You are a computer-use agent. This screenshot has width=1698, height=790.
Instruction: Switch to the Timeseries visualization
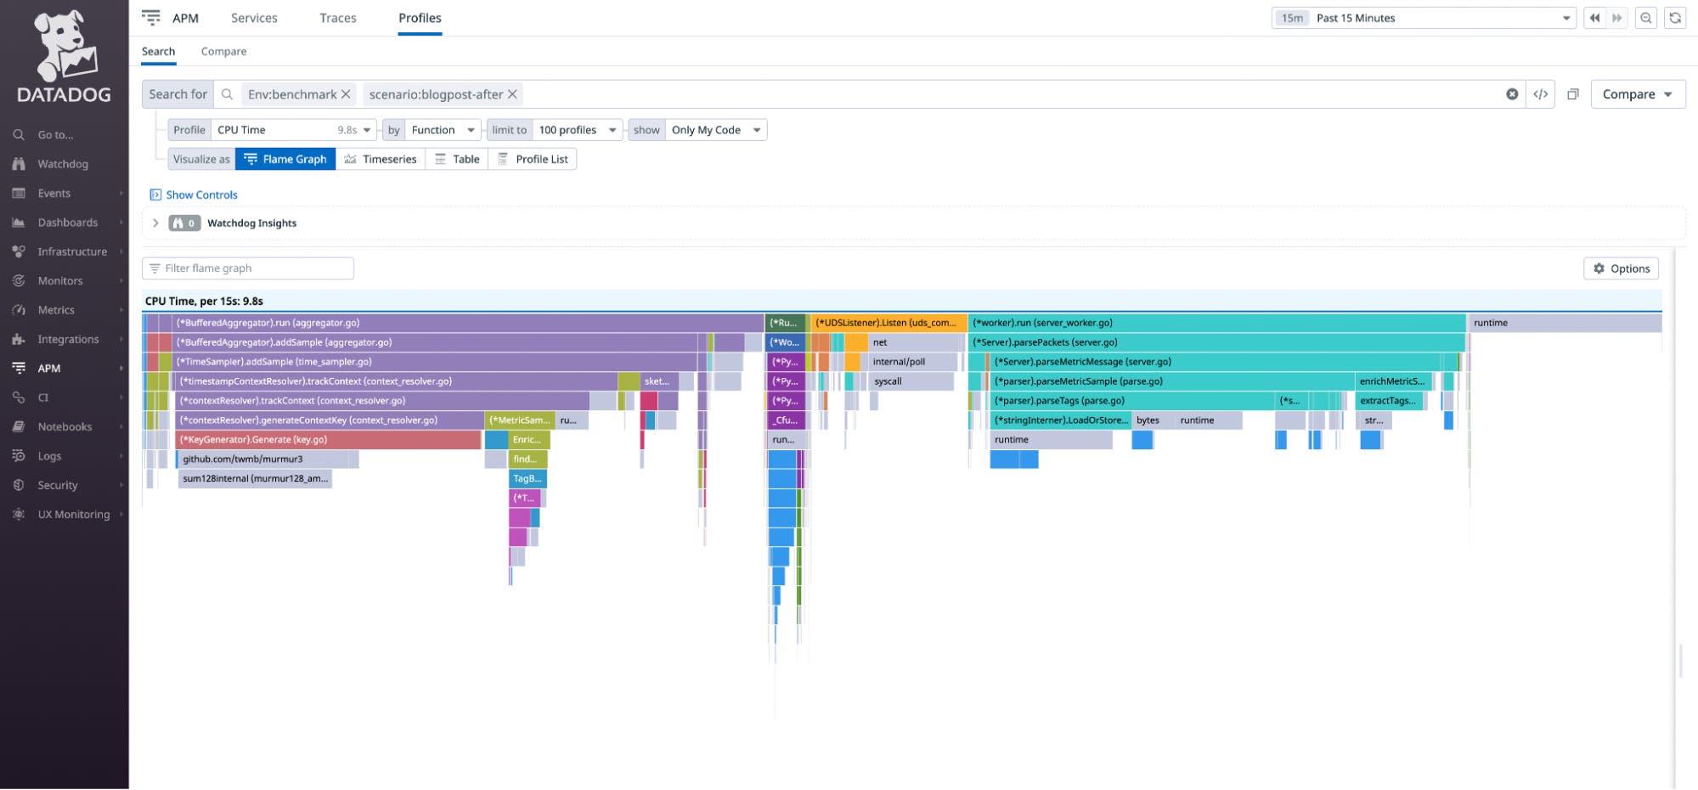(x=381, y=159)
